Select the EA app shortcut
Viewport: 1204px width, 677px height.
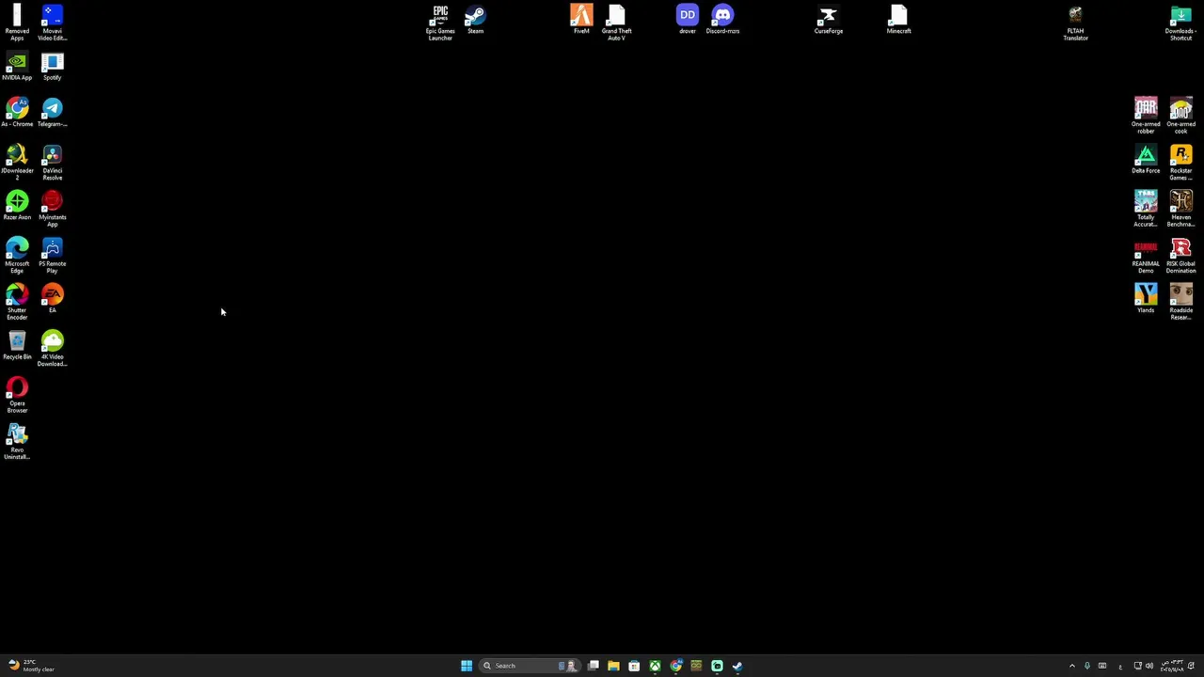point(52,299)
